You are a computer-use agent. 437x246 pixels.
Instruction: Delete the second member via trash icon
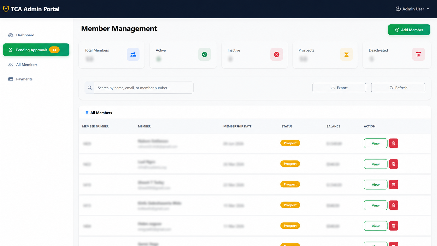tap(394, 164)
